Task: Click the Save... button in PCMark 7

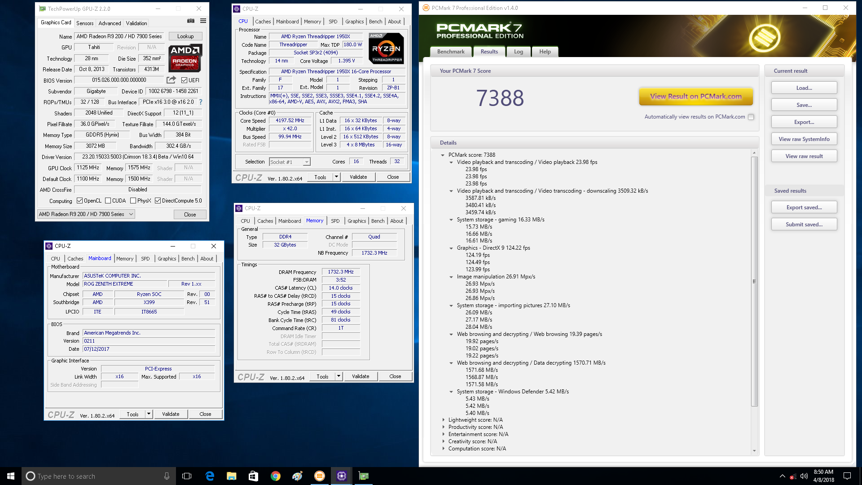Action: (804, 105)
